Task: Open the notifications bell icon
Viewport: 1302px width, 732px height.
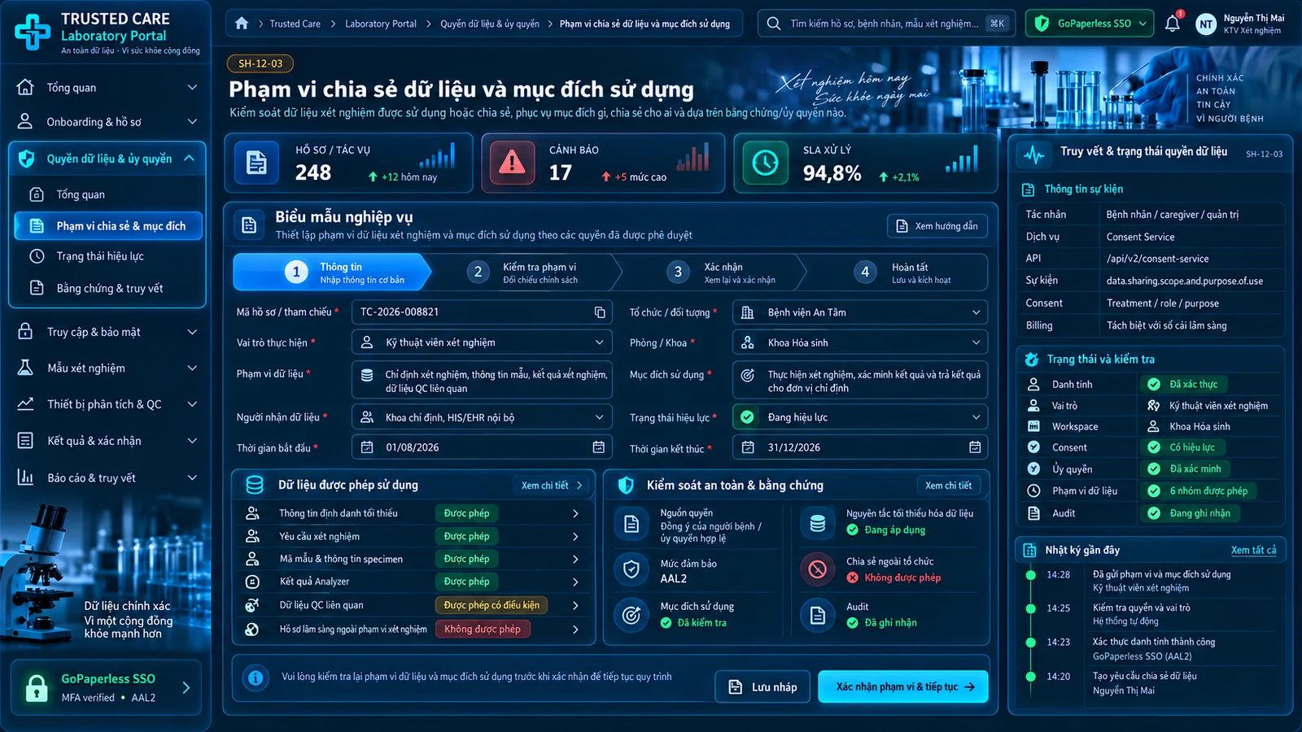Action: (x=1172, y=24)
